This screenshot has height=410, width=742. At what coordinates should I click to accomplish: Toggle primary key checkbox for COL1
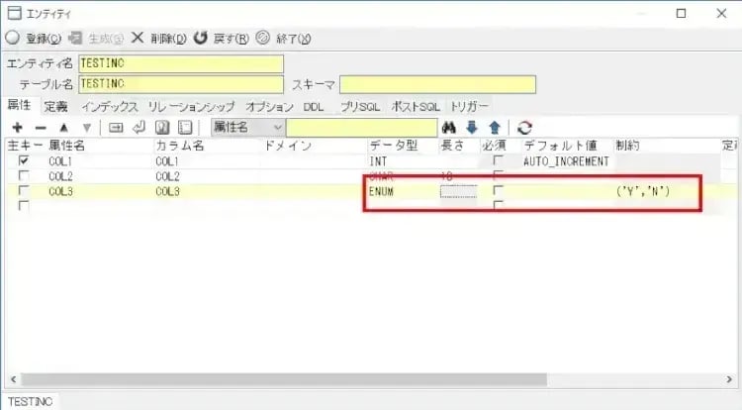click(24, 160)
